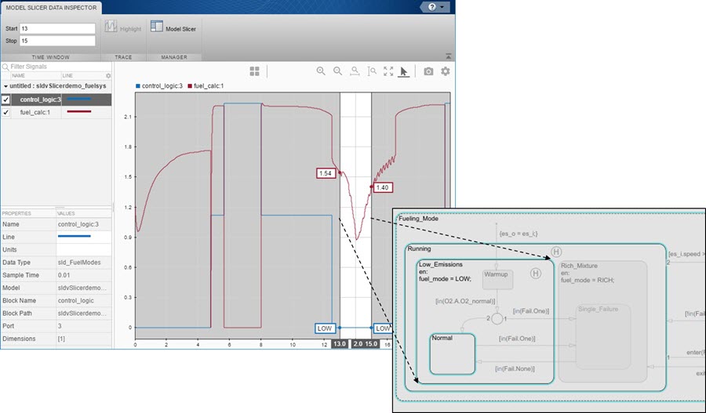Click the history junction H in Low_Emissions
The width and height of the screenshot is (706, 413).
(x=535, y=273)
